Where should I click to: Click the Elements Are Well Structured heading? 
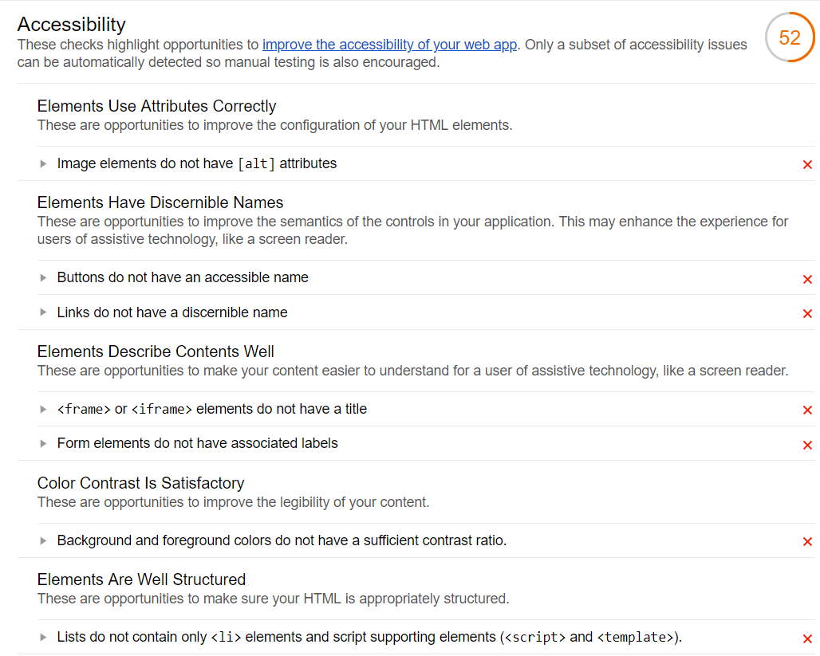(141, 579)
